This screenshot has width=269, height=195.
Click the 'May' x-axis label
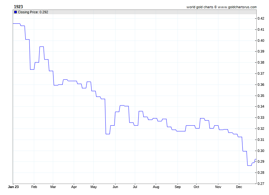click(x=93, y=187)
